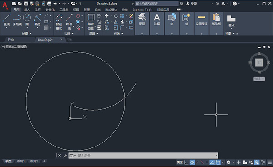Select the Mirror tool in modify panel
The image size is (273, 167).
[116, 22]
